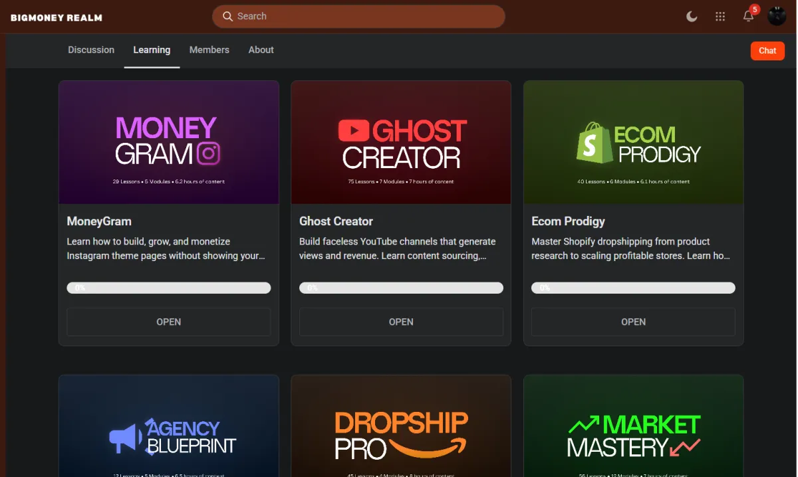Click the MoneyGram course title

pos(99,221)
